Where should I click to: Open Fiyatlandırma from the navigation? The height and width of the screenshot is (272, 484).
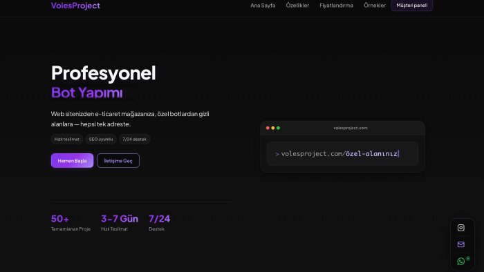(x=336, y=6)
